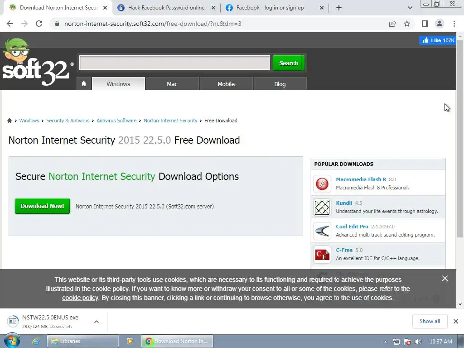Go to the soft32 home icon tab
The height and width of the screenshot is (348, 464).
click(84, 84)
